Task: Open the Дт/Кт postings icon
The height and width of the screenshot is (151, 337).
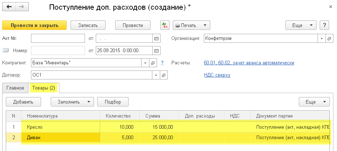Action: tap(165, 25)
